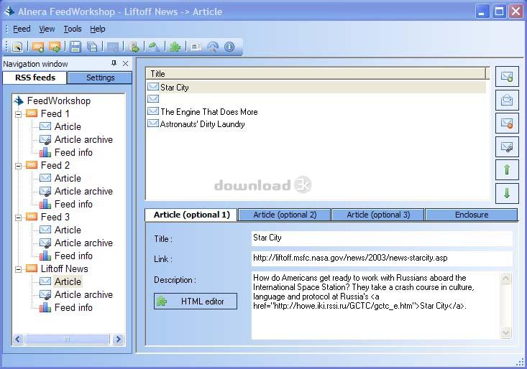Open the Settings tab in Navigation window
Image resolution: width=527 pixels, height=369 pixels.
(x=100, y=78)
